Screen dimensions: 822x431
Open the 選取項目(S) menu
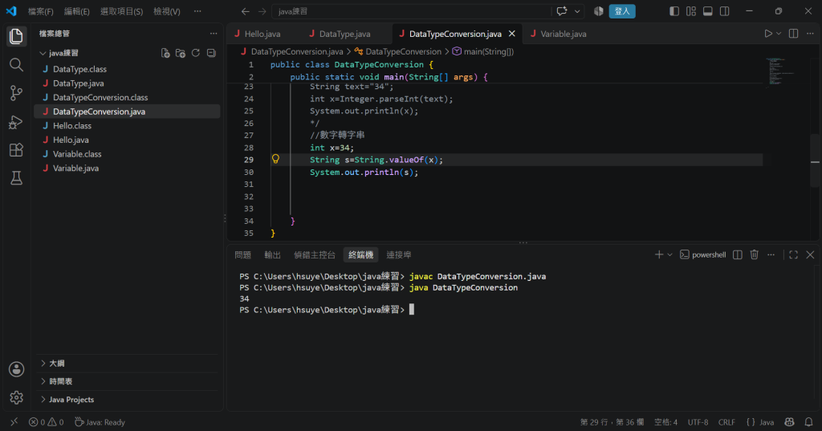(x=122, y=11)
